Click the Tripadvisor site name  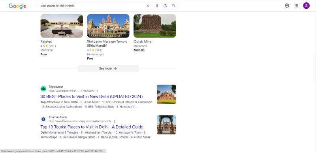pos(56,87)
